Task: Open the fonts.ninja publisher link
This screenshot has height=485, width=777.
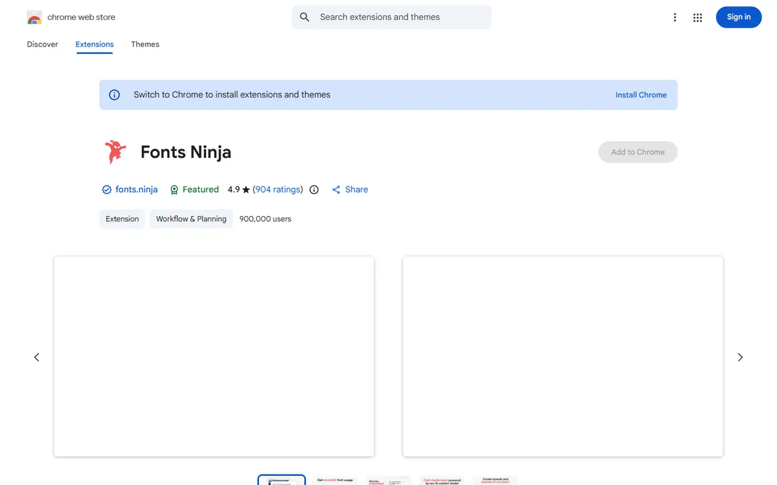Action: coord(137,189)
